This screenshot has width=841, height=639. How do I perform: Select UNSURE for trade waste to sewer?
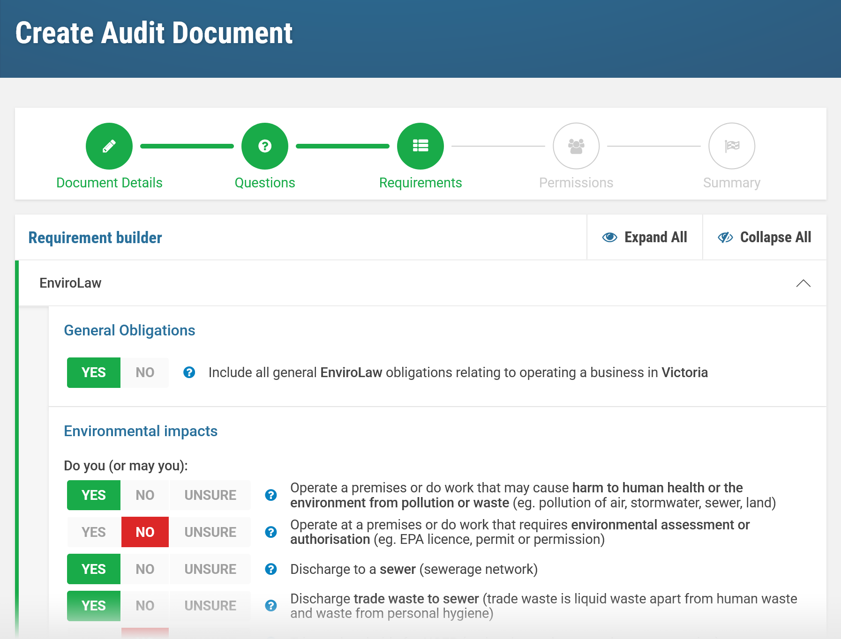(x=210, y=606)
